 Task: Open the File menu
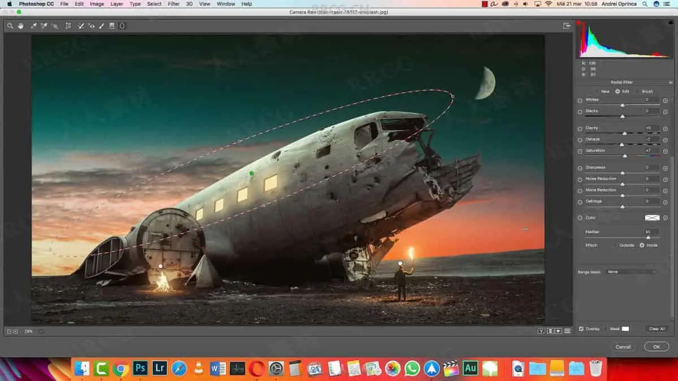(x=64, y=4)
